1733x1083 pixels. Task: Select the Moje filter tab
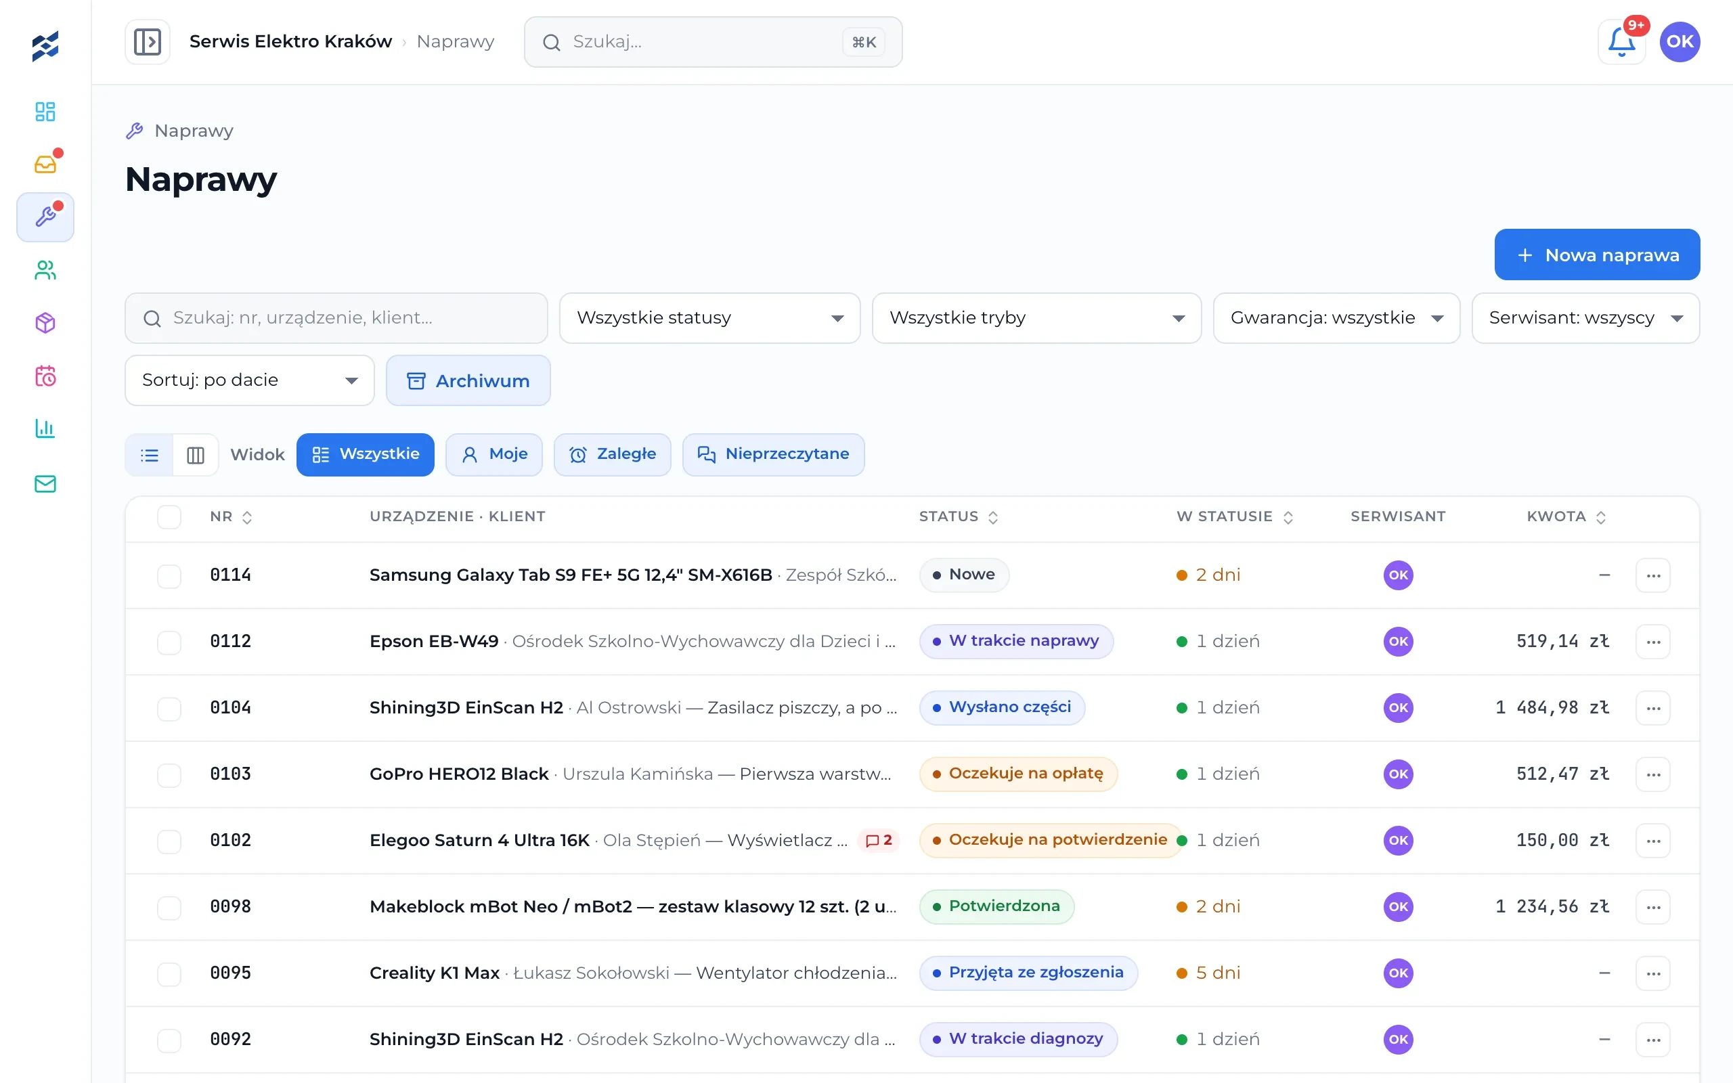point(494,455)
